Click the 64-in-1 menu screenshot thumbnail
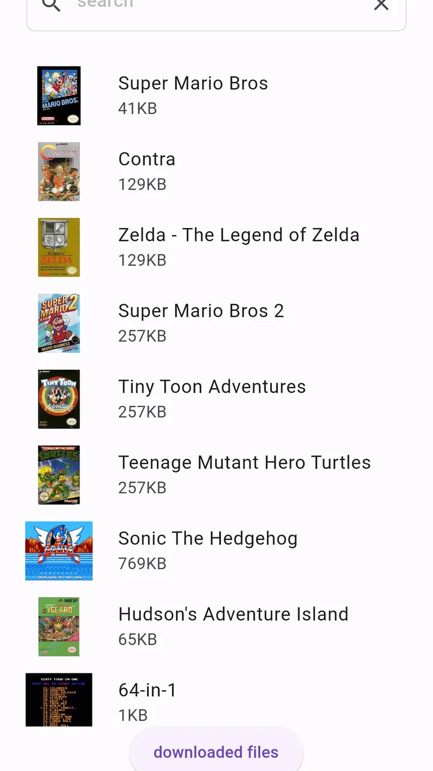 59,700
